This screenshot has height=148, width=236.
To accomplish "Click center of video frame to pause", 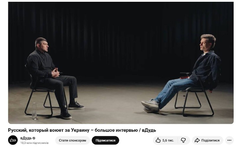I will [x=121, y=63].
